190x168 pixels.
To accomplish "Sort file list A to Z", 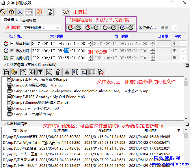I will coord(75,72).
